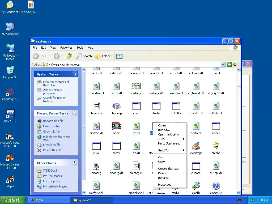Viewport: 272px width, 204px height.
Task: Select the cdmodem.dll file
Action: tap(96, 88)
